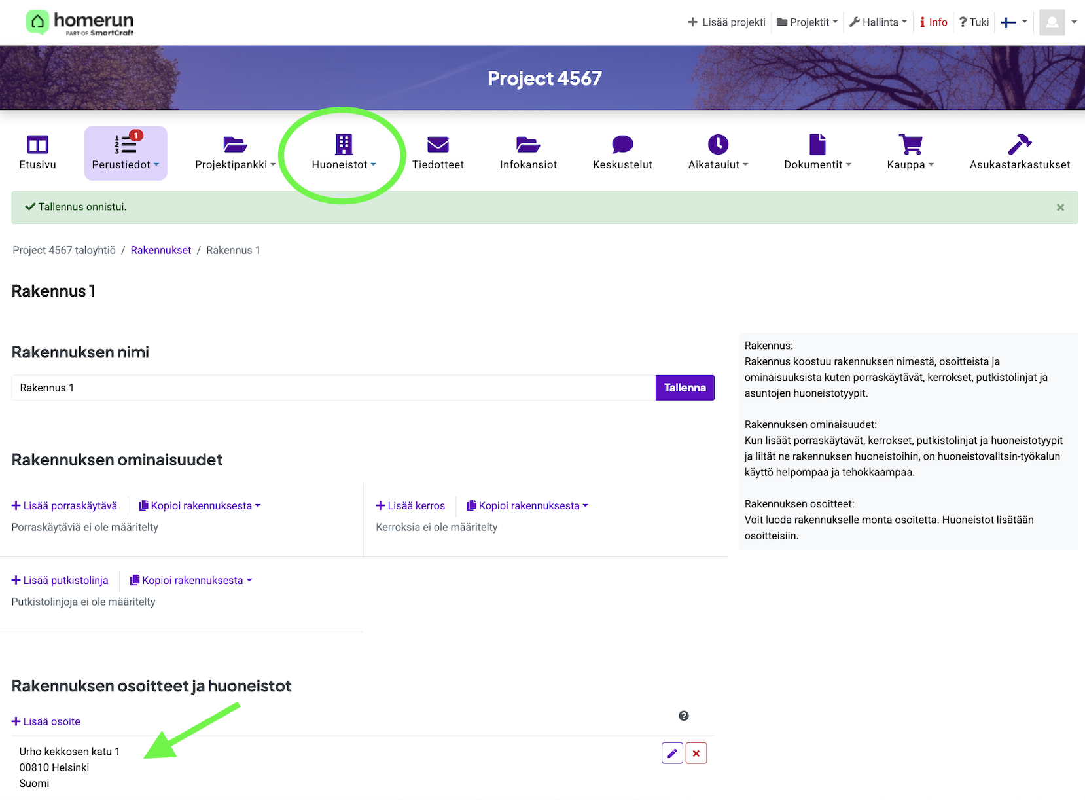
Task: Click the Rakennukset breadcrumb link
Action: click(x=161, y=251)
